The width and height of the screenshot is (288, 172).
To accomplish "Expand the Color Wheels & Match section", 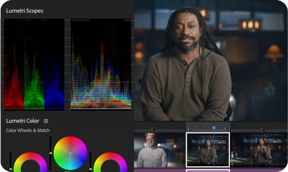I will 28,130.
